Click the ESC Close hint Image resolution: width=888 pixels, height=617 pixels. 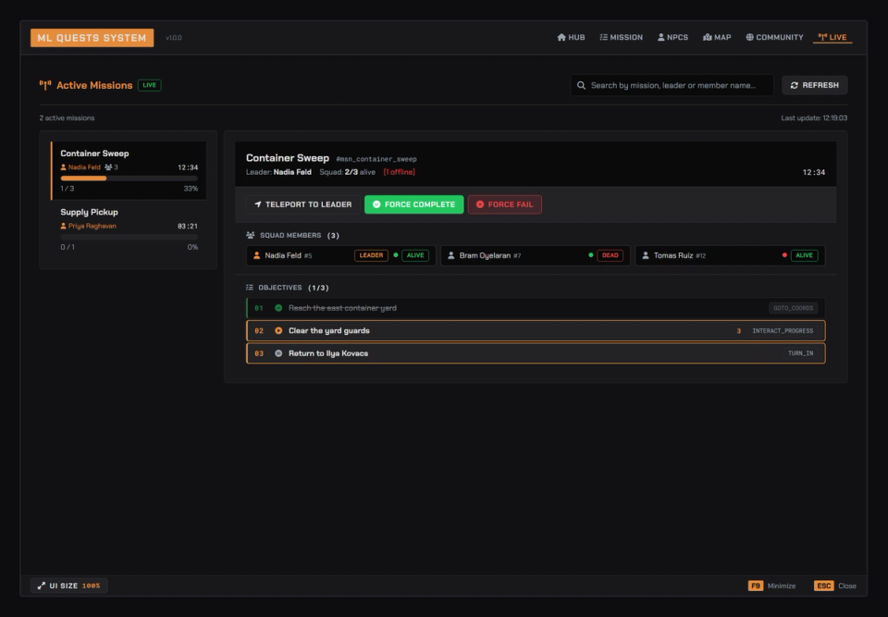coord(835,586)
